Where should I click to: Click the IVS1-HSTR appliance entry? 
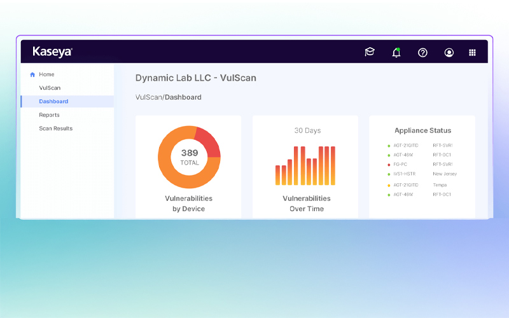(x=404, y=174)
